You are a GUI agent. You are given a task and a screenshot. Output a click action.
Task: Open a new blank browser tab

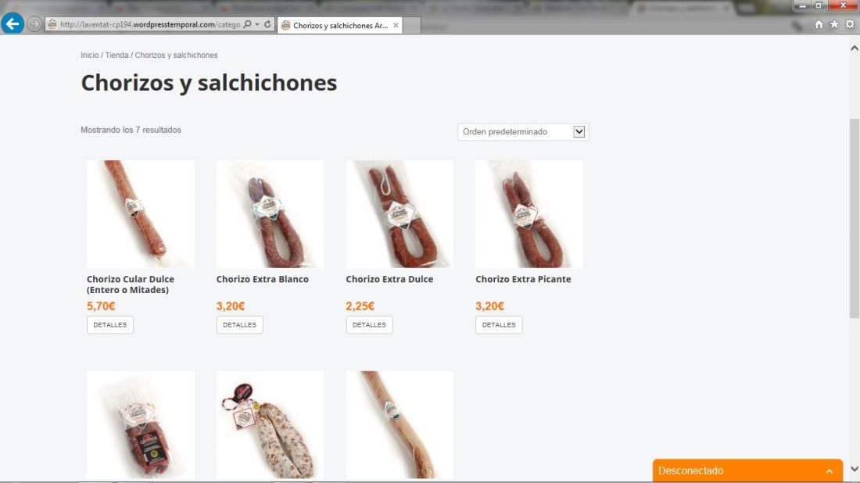[412, 25]
